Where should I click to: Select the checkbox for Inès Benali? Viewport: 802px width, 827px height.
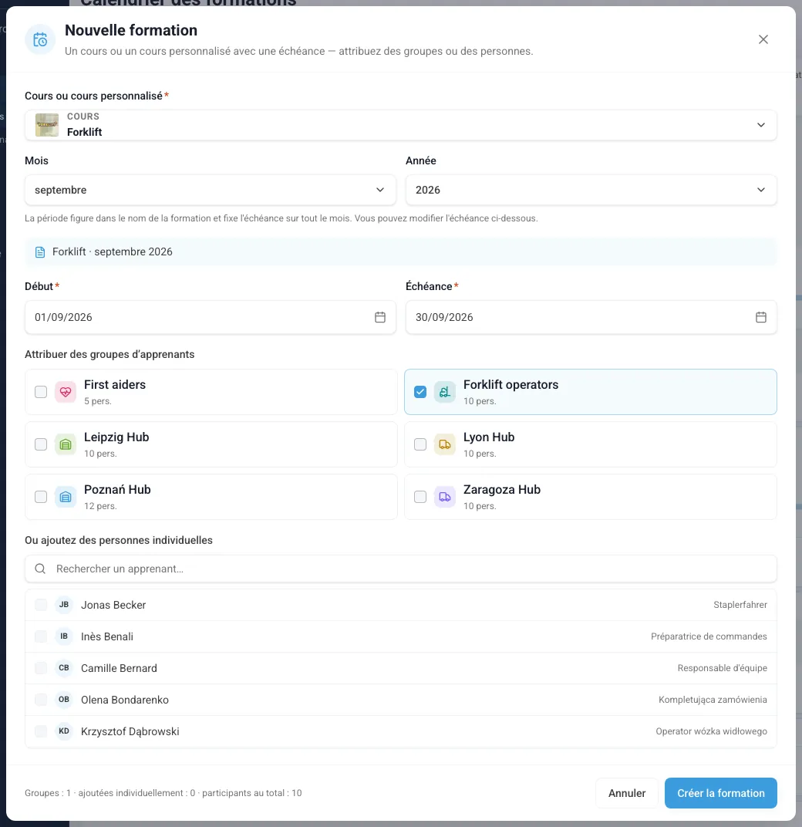pyautogui.click(x=41, y=636)
